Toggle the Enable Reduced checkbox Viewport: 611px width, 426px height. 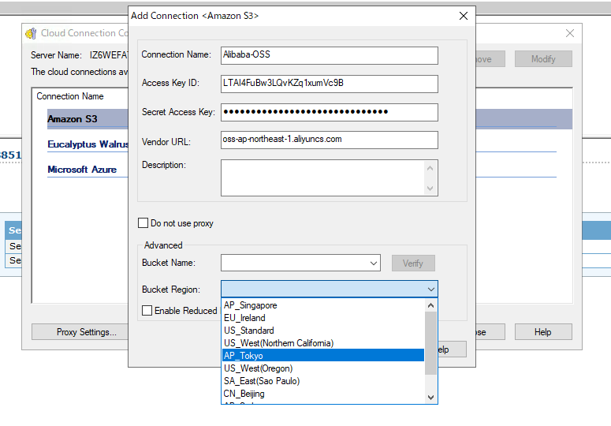(147, 311)
